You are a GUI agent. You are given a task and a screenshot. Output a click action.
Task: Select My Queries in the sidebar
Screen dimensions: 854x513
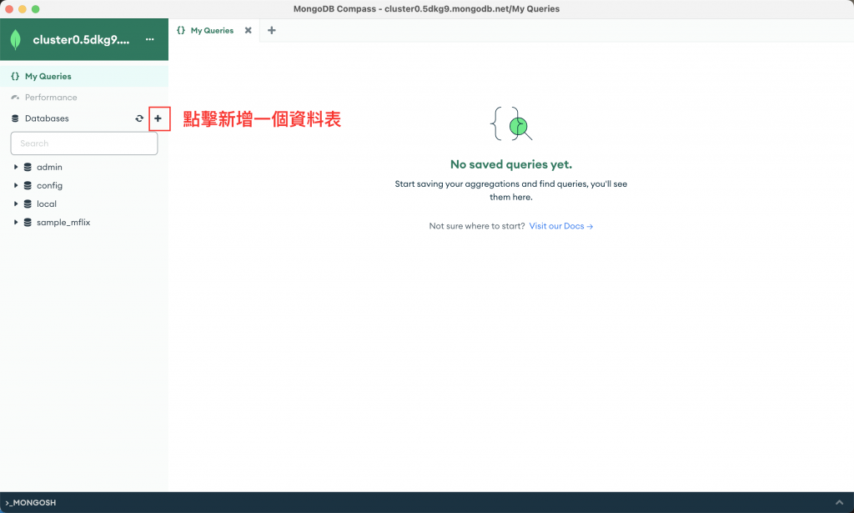click(x=84, y=76)
